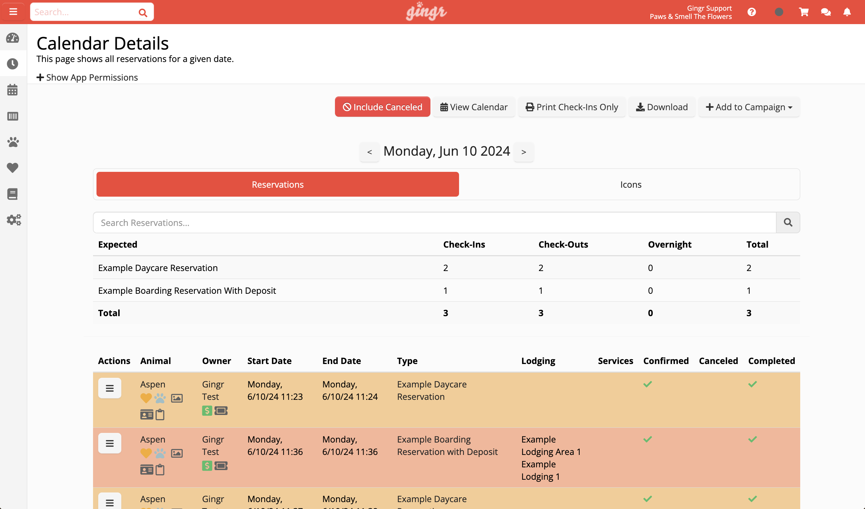865x509 pixels.
Task: Click the Confirmed checkmark on the boarding reservation
Action: (x=647, y=439)
